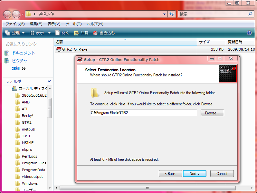Screen dimensions: 257x193
Task: Minimize the Setup dialog window
Action: pyautogui.click(x=212, y=59)
